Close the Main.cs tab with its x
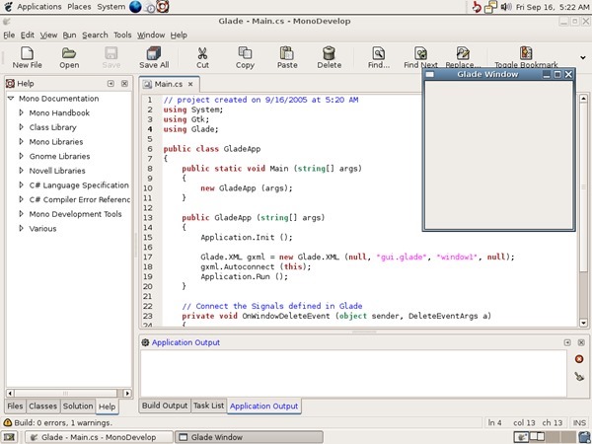Viewport: 592px width, 444px height. click(190, 84)
